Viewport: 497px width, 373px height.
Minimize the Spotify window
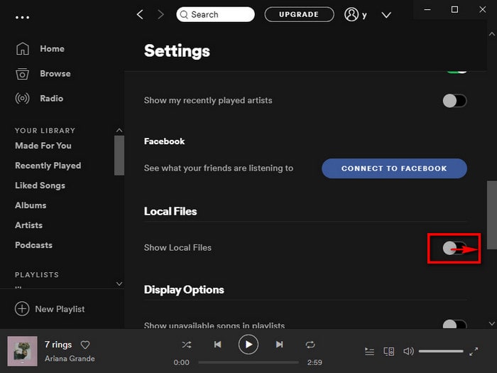[427, 9]
